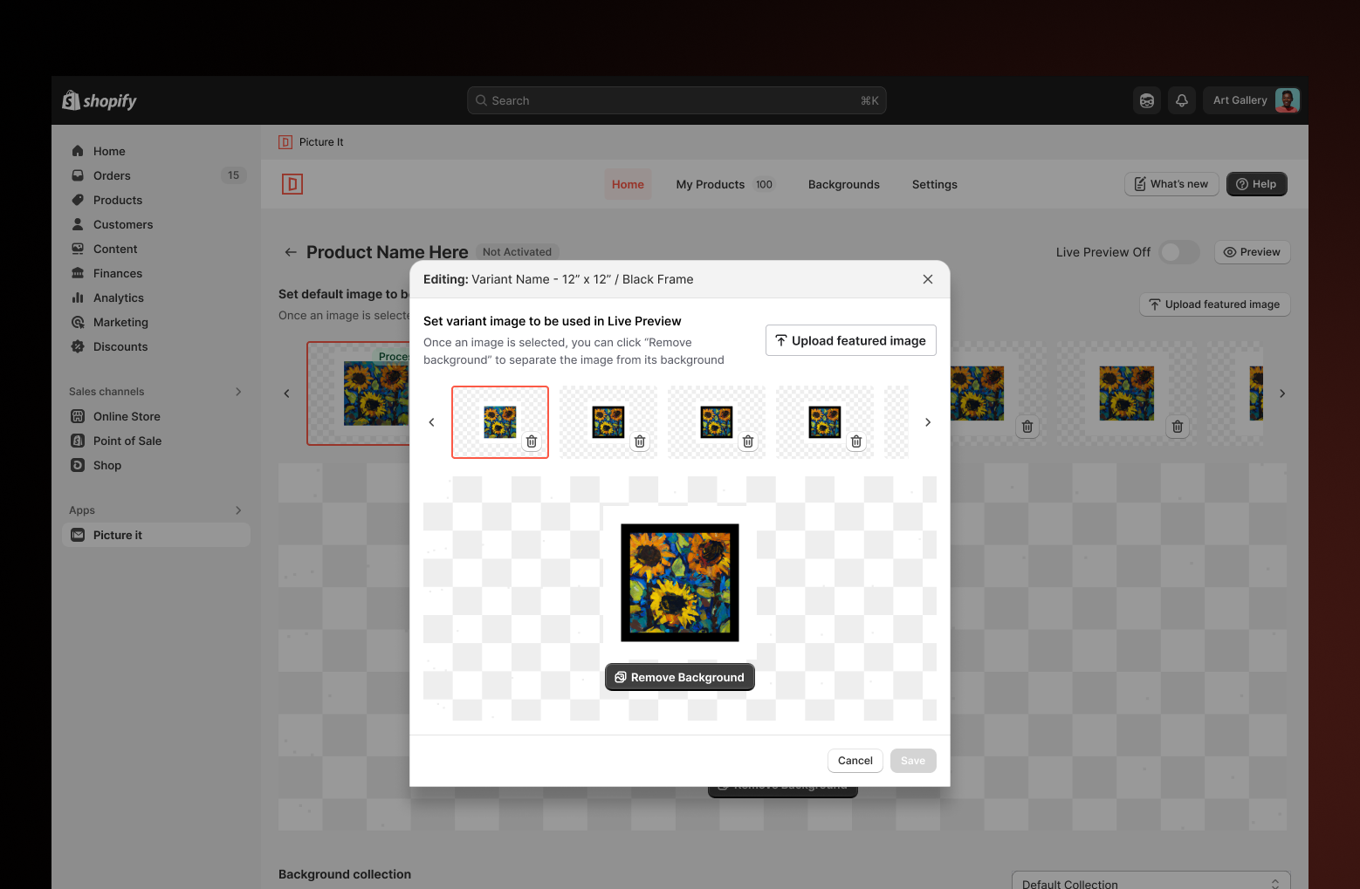Click the 15 badge next to Orders
1360x889 pixels.
coord(234,175)
